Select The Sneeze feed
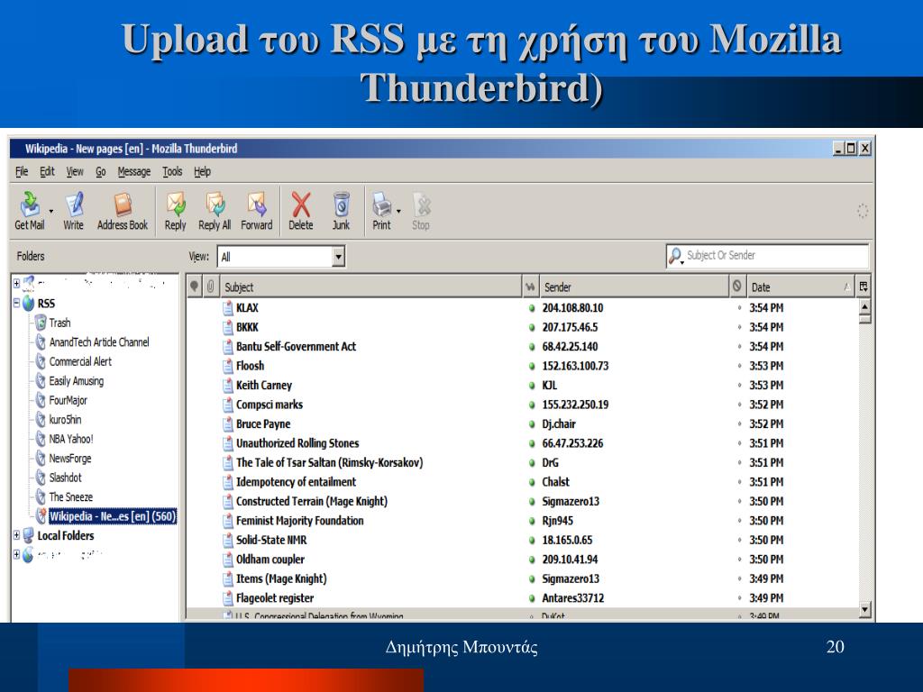 (x=70, y=496)
